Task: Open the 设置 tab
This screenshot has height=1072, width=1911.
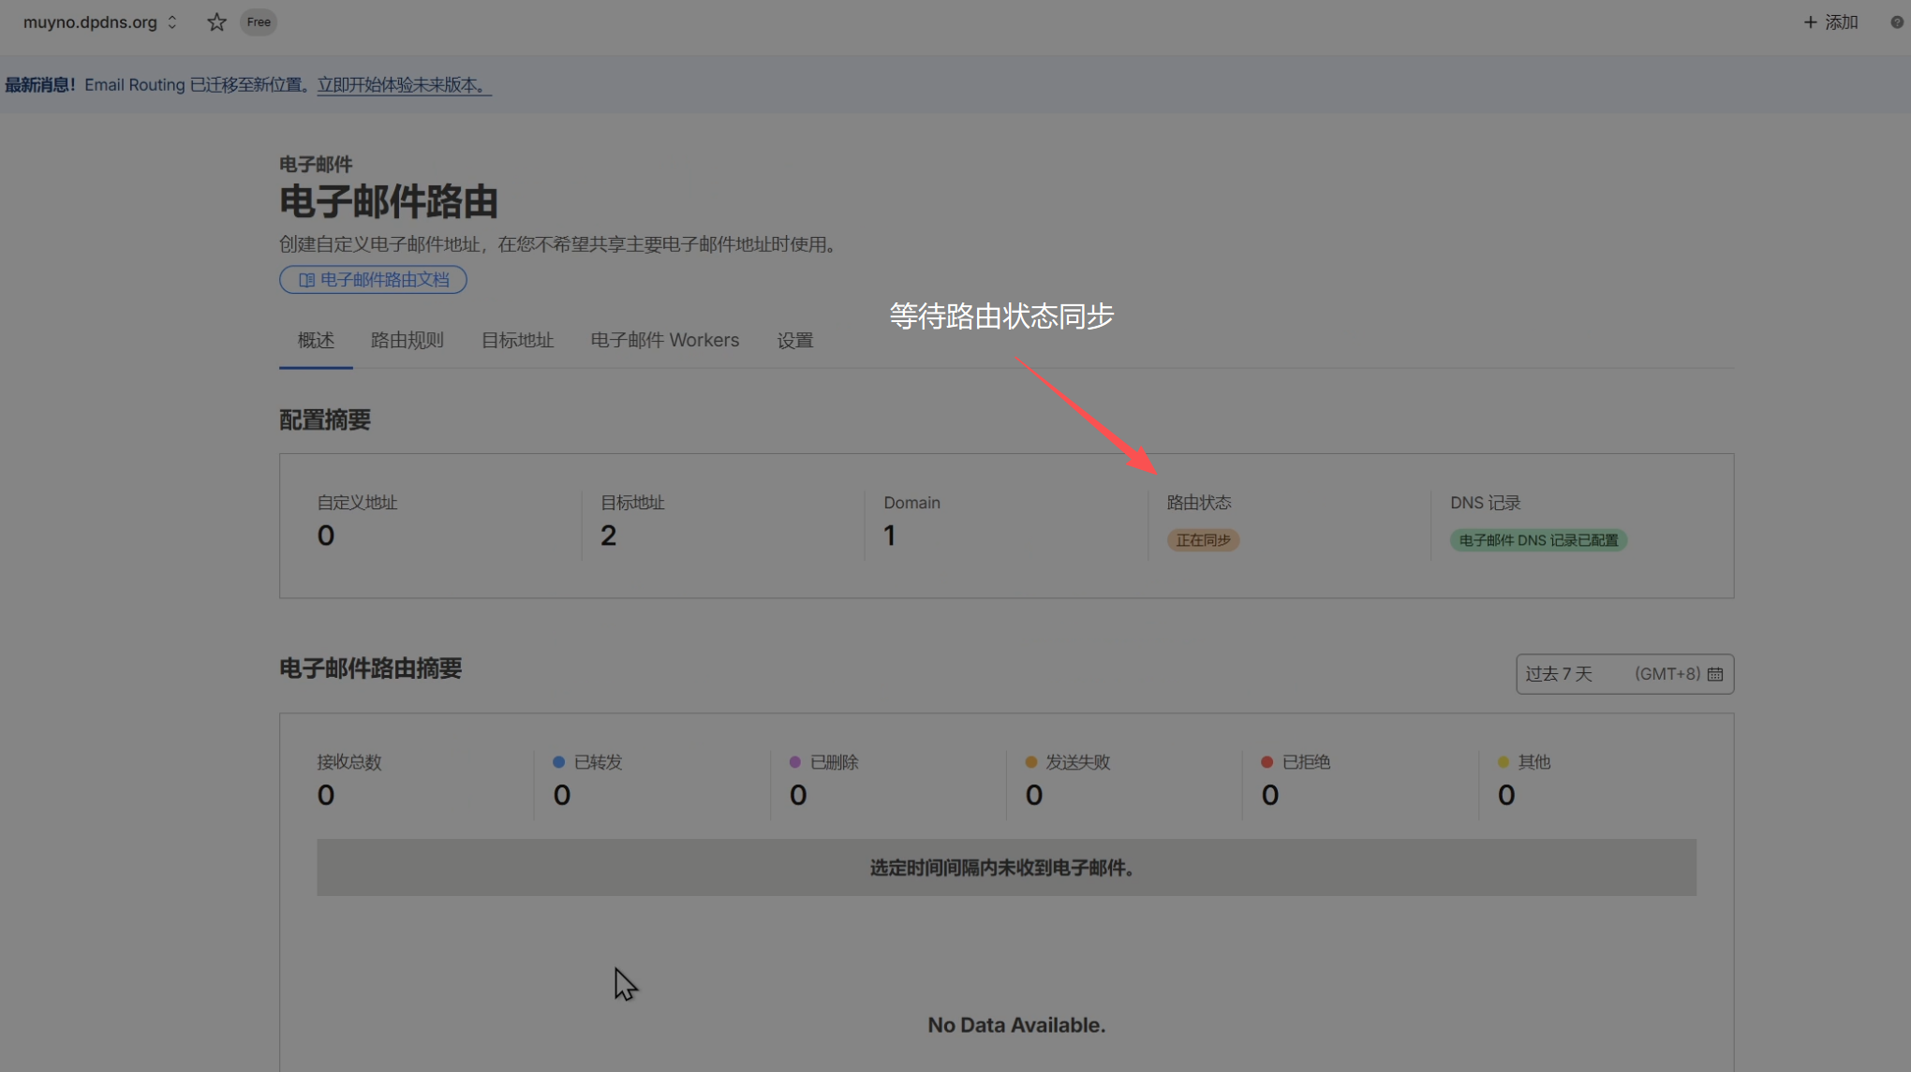Action: click(794, 341)
